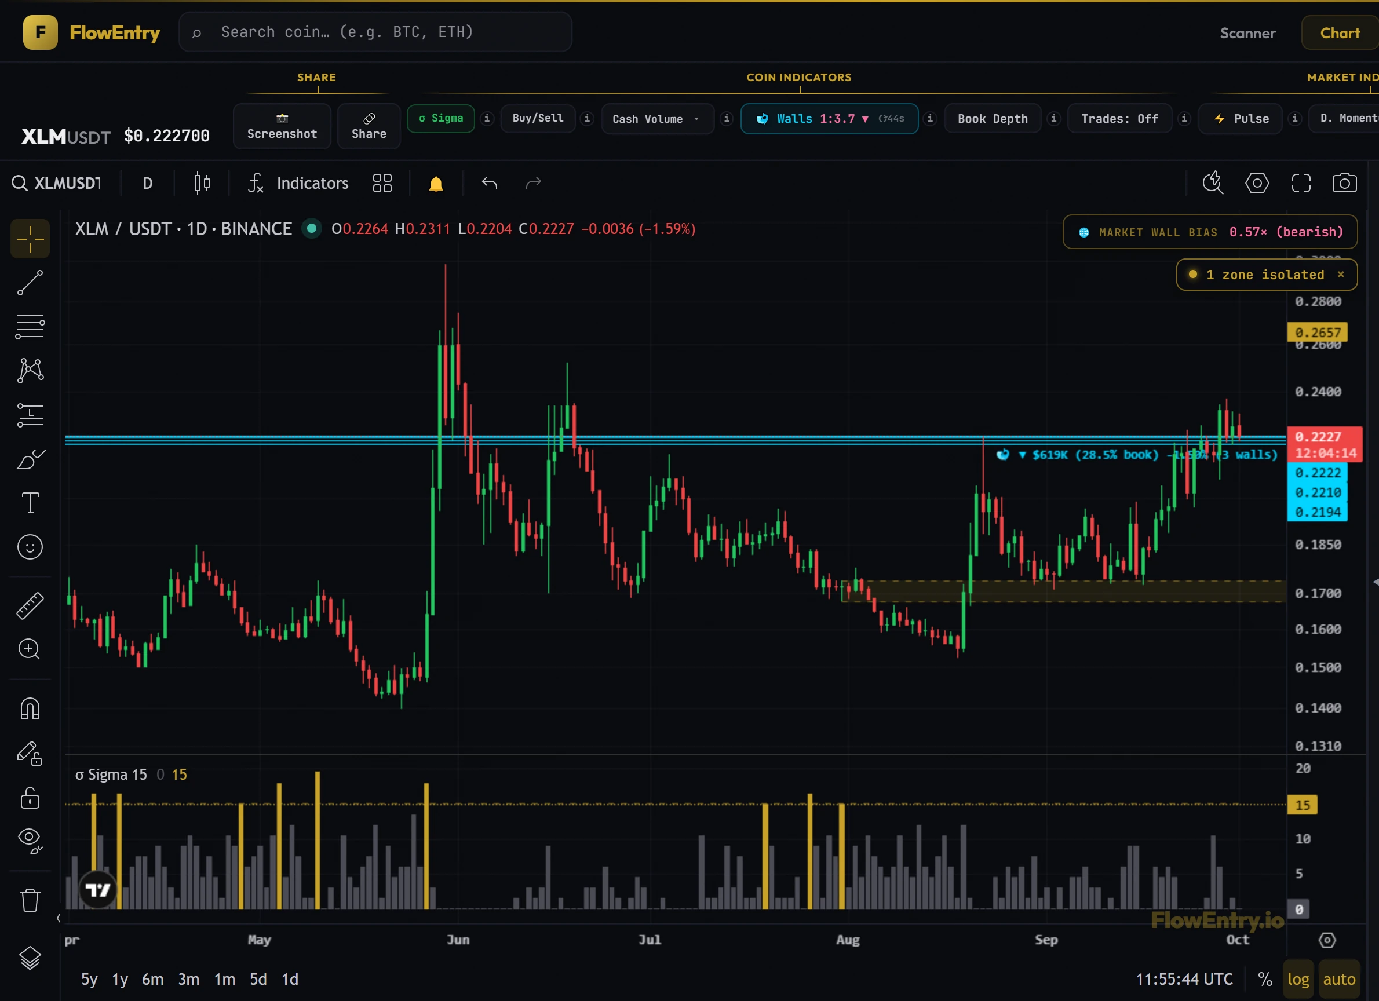
Task: Toggle magnet mode for drawings
Action: click(x=30, y=708)
